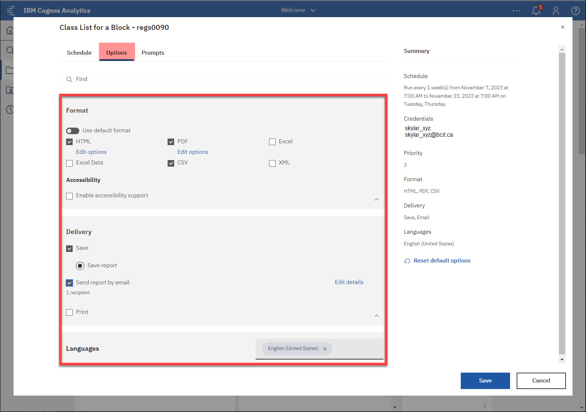Check the XML format checkbox

point(272,163)
